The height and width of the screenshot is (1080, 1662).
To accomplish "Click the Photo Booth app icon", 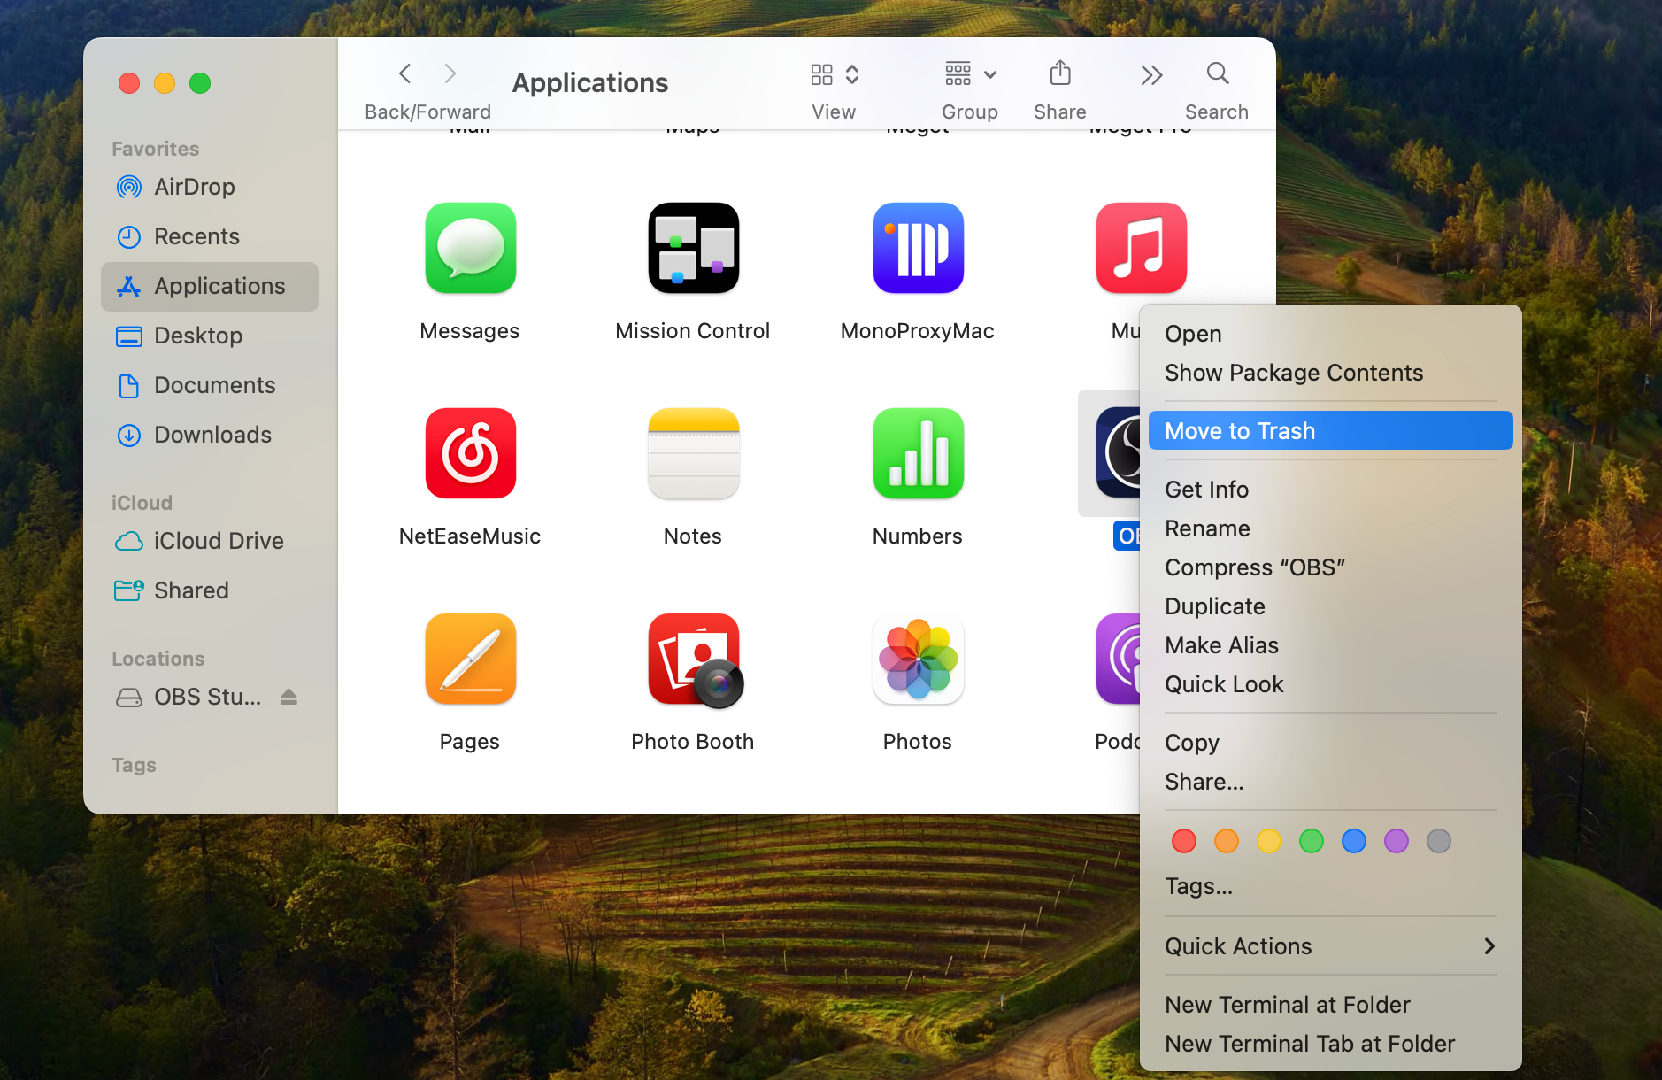I will click(693, 660).
